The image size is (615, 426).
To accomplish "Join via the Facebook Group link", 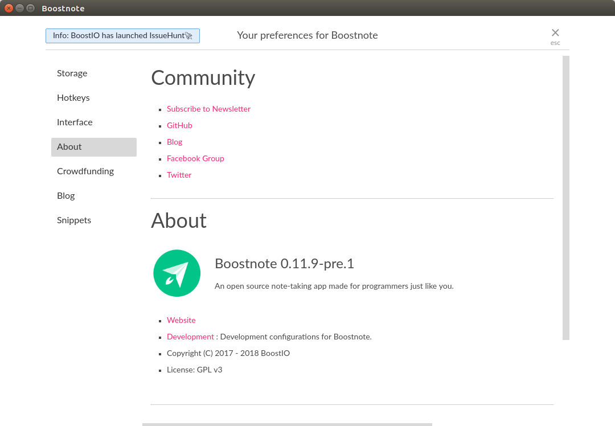I will pos(195,158).
